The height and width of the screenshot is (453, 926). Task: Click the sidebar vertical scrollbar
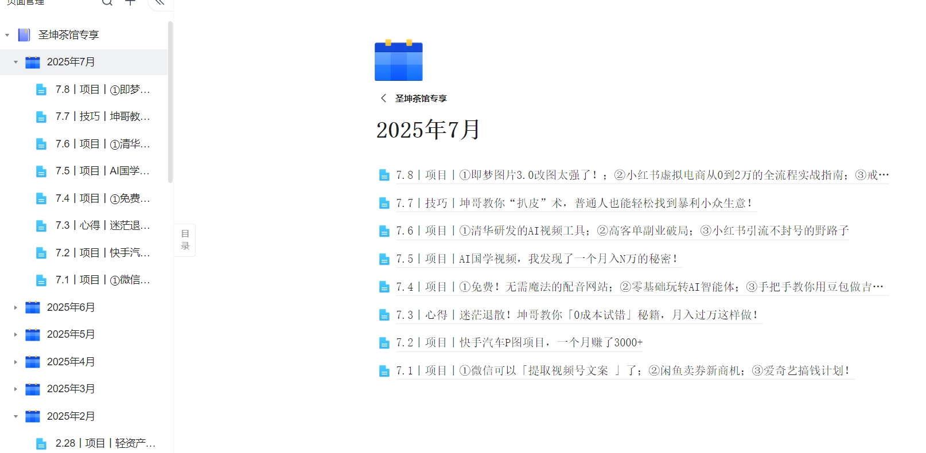tap(170, 102)
